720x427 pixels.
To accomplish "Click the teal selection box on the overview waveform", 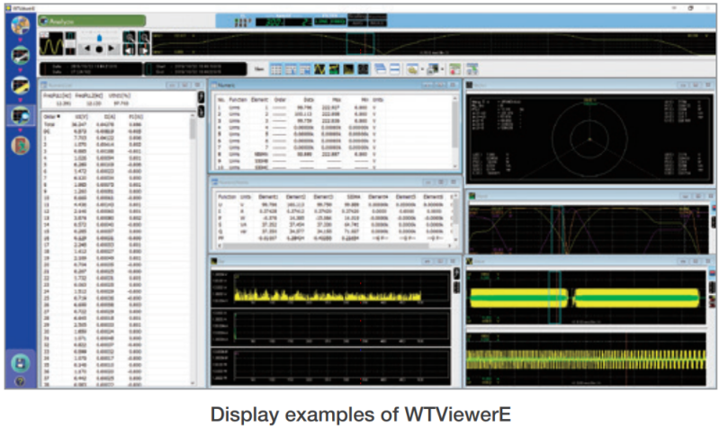I will [x=360, y=43].
